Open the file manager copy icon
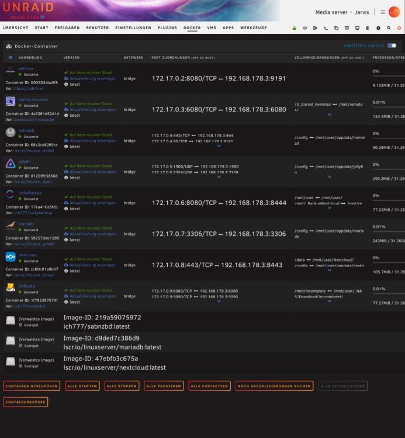The width and height of the screenshot is (405, 438). (336, 28)
